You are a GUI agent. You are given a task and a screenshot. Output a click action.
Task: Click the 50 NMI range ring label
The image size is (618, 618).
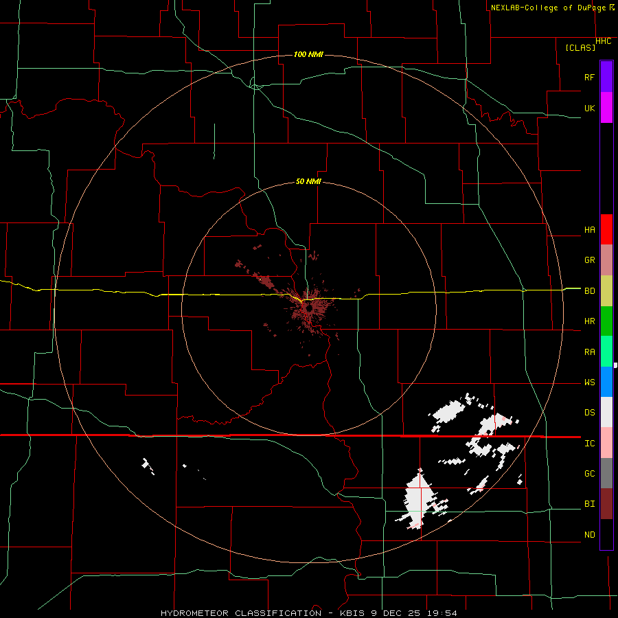tap(308, 182)
